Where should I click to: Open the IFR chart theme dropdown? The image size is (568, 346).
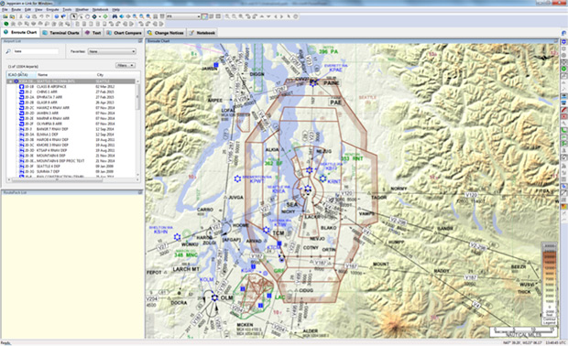[183, 16]
